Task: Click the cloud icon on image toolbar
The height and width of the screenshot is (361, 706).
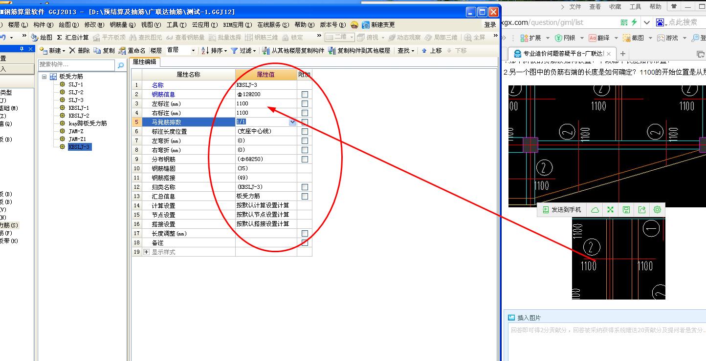Action: [595, 210]
